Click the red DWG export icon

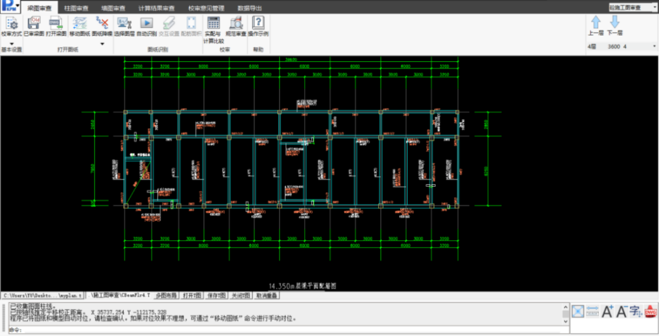coord(651,311)
